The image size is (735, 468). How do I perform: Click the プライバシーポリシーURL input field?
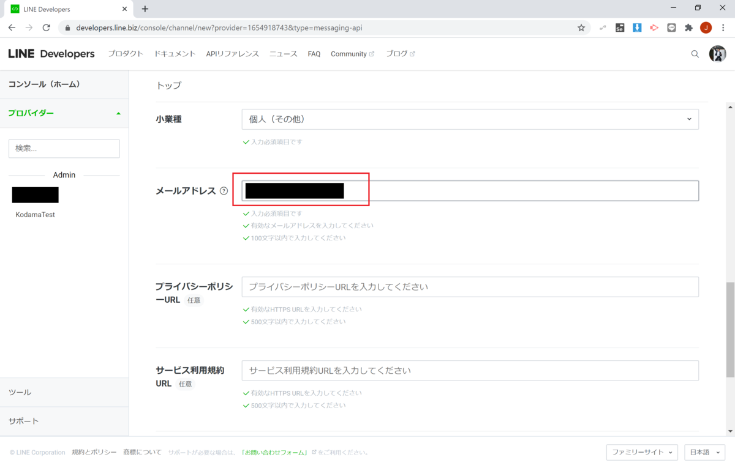(x=470, y=286)
